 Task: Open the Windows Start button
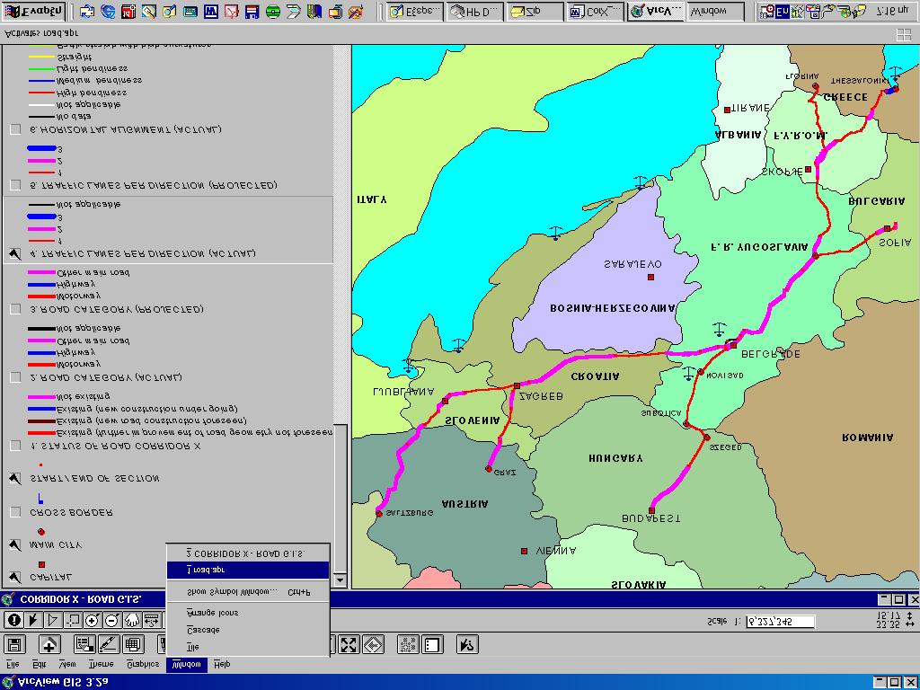34,11
